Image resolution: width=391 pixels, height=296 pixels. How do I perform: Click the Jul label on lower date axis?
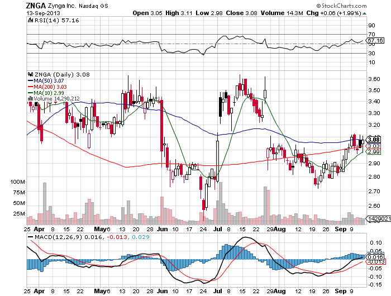(218, 292)
